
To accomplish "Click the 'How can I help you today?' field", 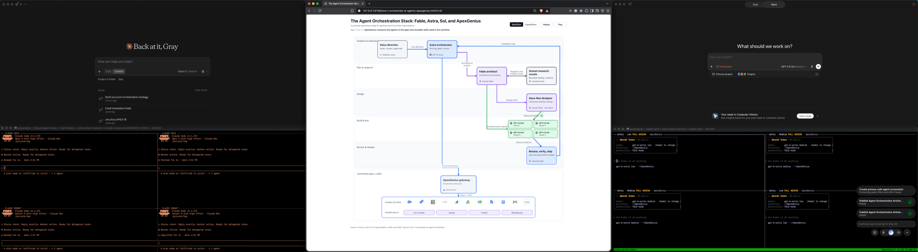I will 152,61.
